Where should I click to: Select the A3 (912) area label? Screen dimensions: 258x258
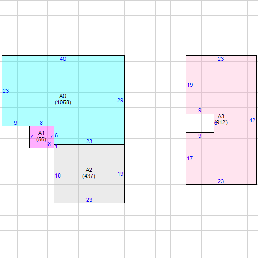[x=221, y=119]
